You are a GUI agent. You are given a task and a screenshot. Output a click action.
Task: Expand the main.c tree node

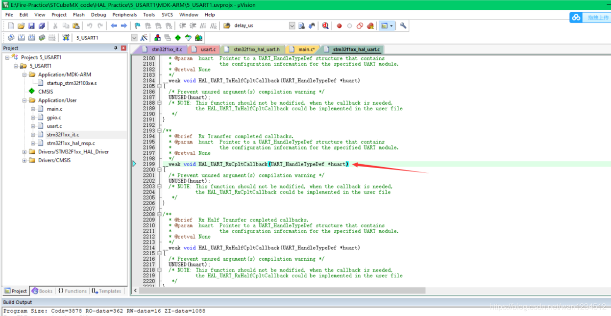pyautogui.click(x=33, y=109)
